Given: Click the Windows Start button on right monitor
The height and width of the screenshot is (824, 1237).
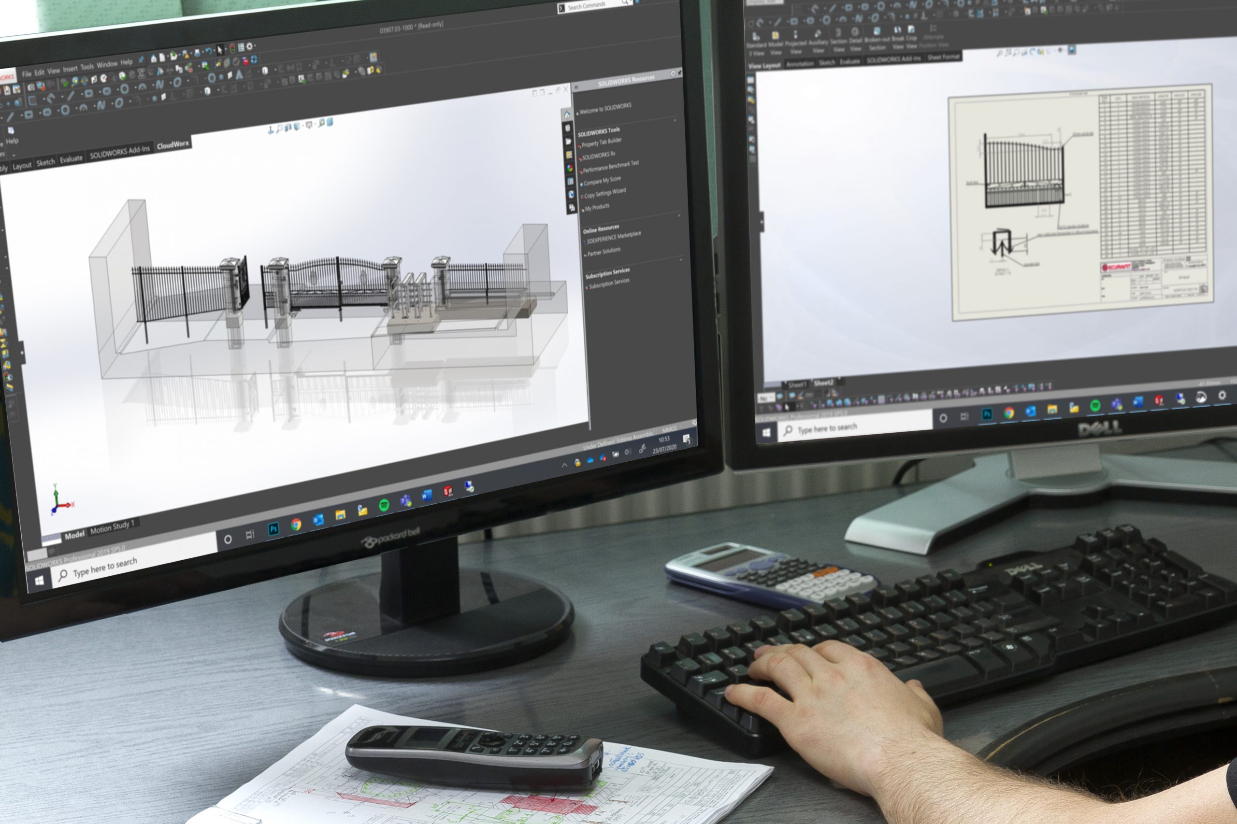Looking at the screenshot, I should coord(766,432).
